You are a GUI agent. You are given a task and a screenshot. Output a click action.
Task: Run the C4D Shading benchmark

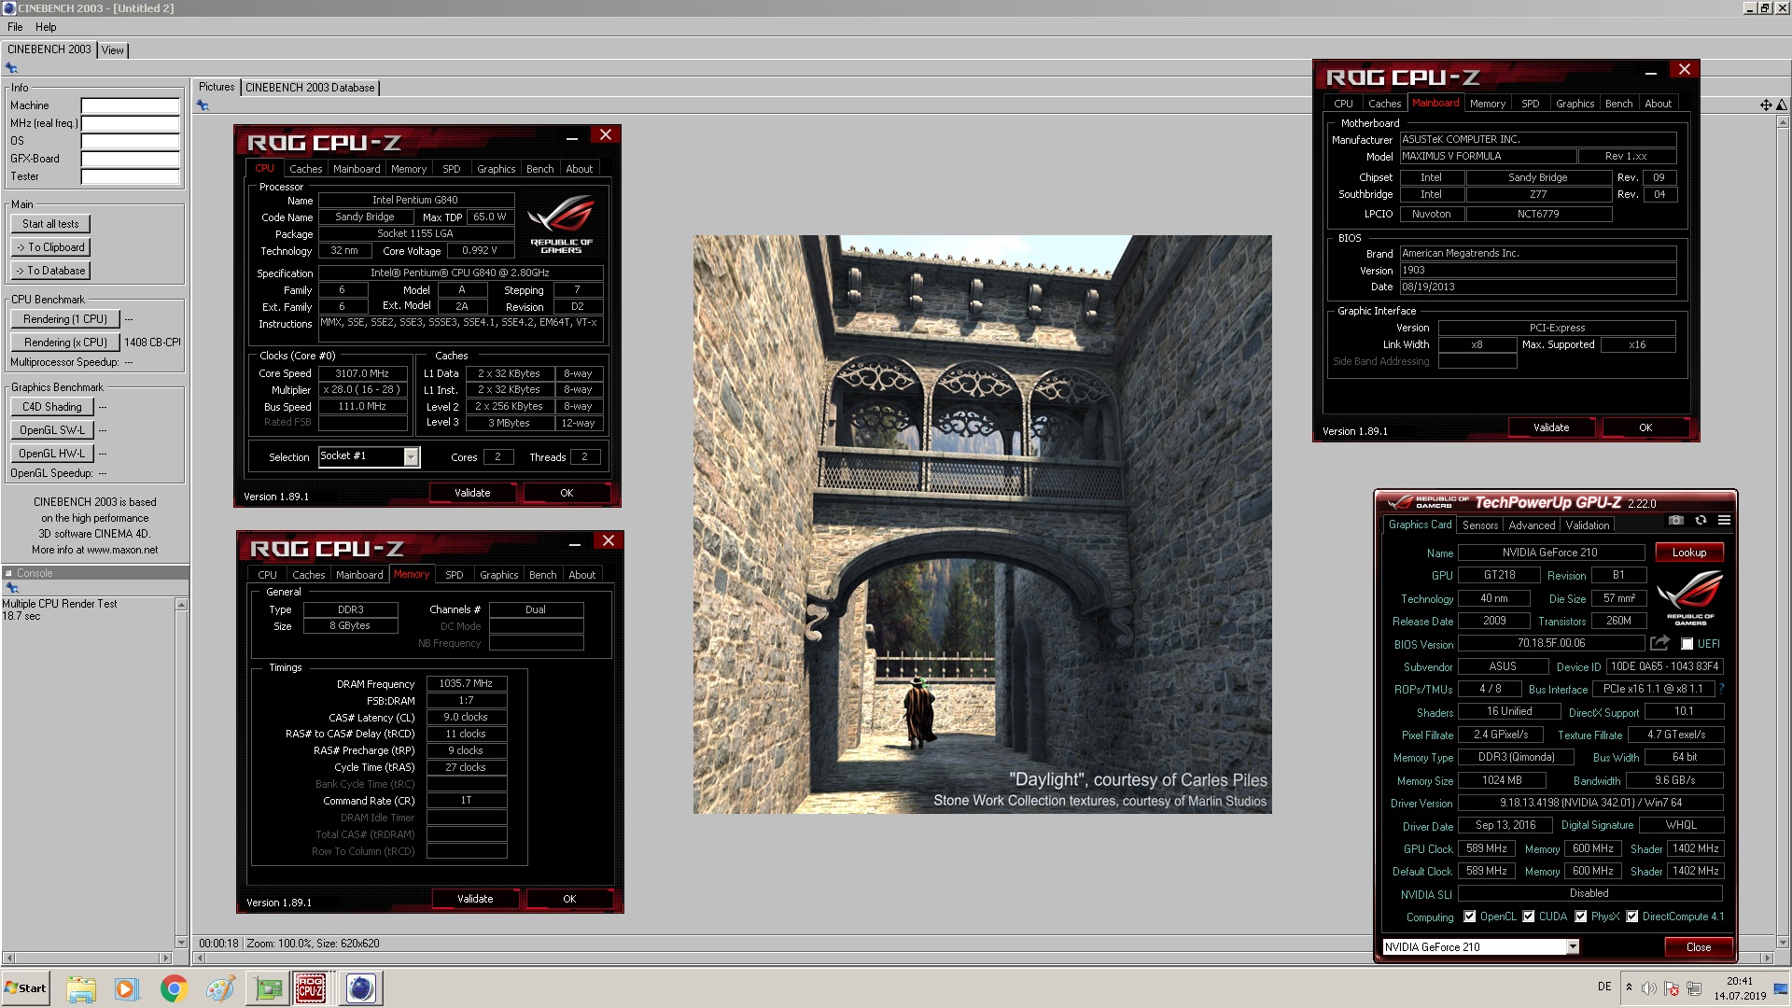click(x=52, y=407)
